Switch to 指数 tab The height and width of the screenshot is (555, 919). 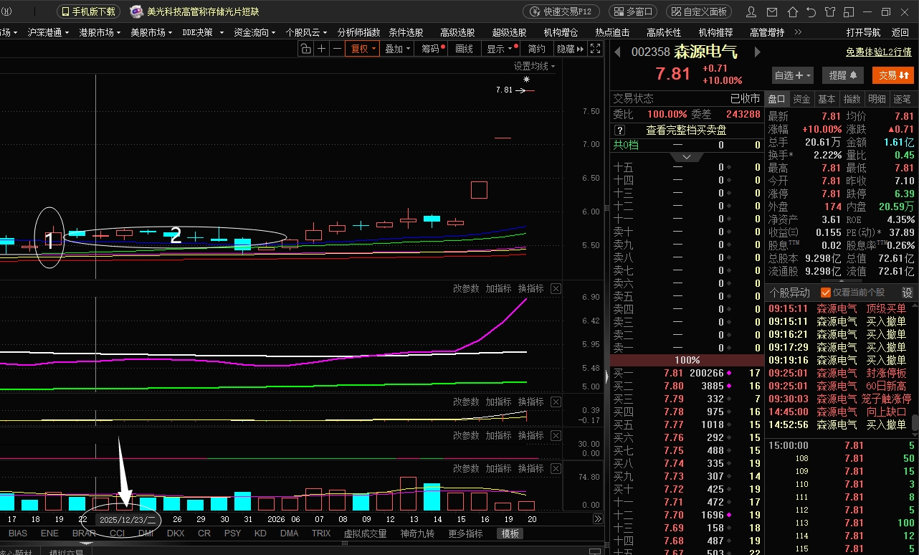pyautogui.click(x=852, y=99)
